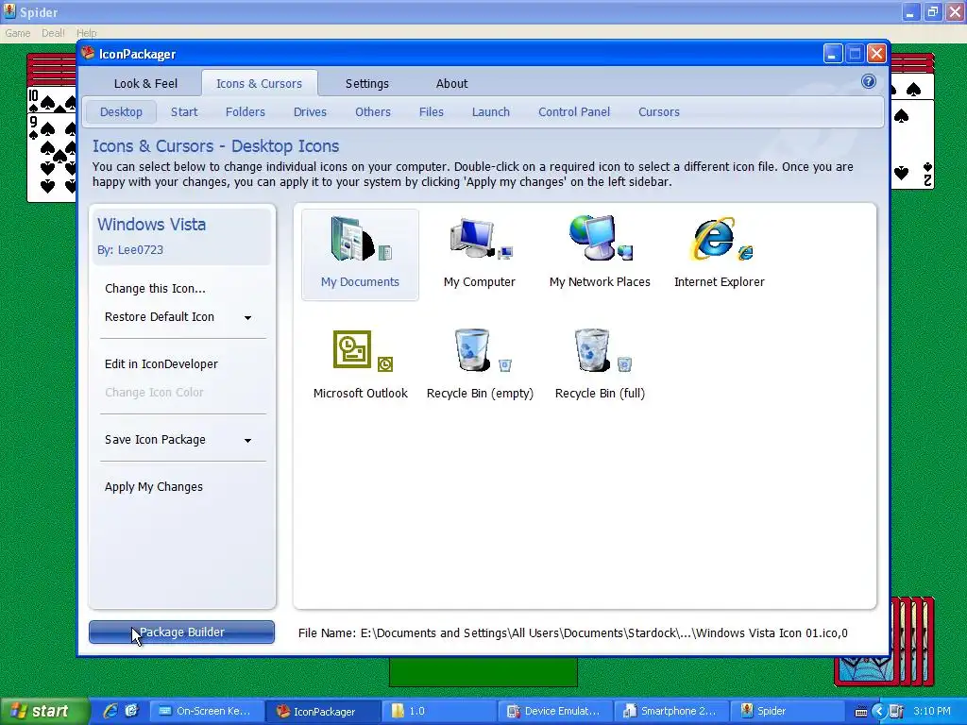The width and height of the screenshot is (967, 725).
Task: Open the About tab
Action: [452, 83]
